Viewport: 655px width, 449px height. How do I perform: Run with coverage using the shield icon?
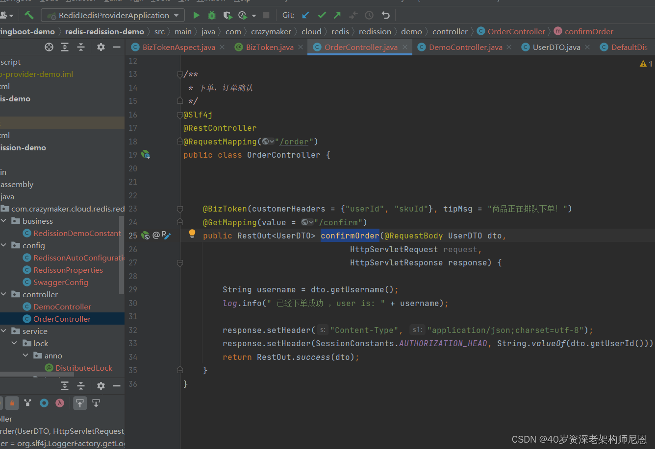click(227, 15)
